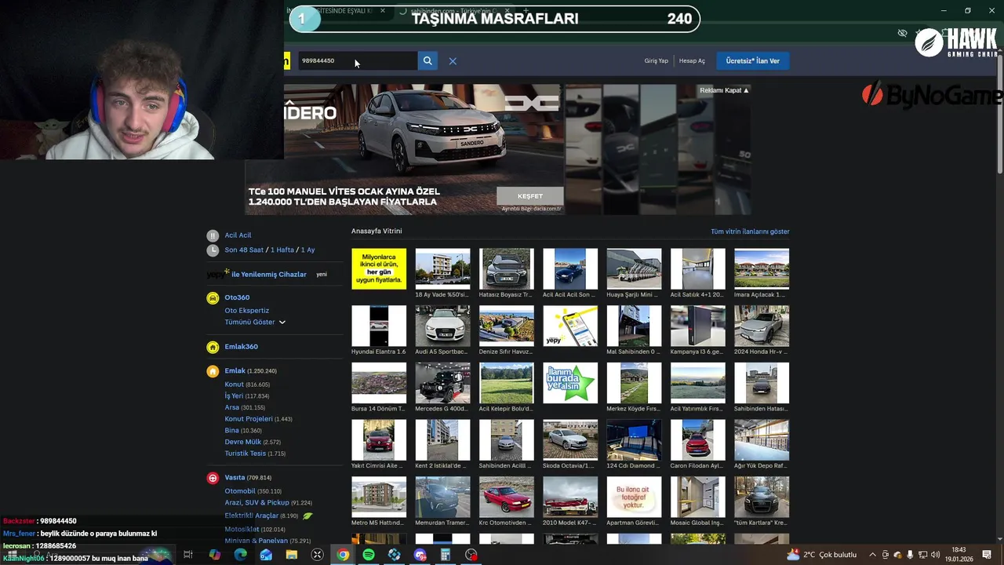Viewport: 1004px width, 565px height.
Task: Open the Arsa subcategory
Action: 231,407
